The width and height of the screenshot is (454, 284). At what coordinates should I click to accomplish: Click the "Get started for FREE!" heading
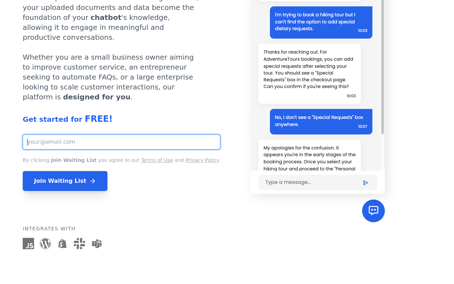tap(67, 119)
